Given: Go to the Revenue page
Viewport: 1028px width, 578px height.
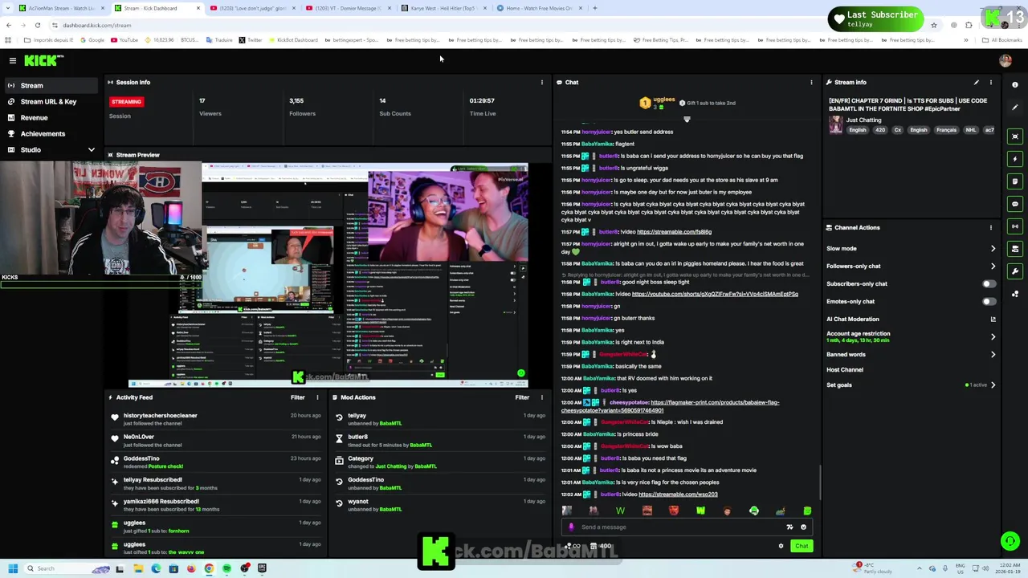Looking at the screenshot, I should click(34, 117).
